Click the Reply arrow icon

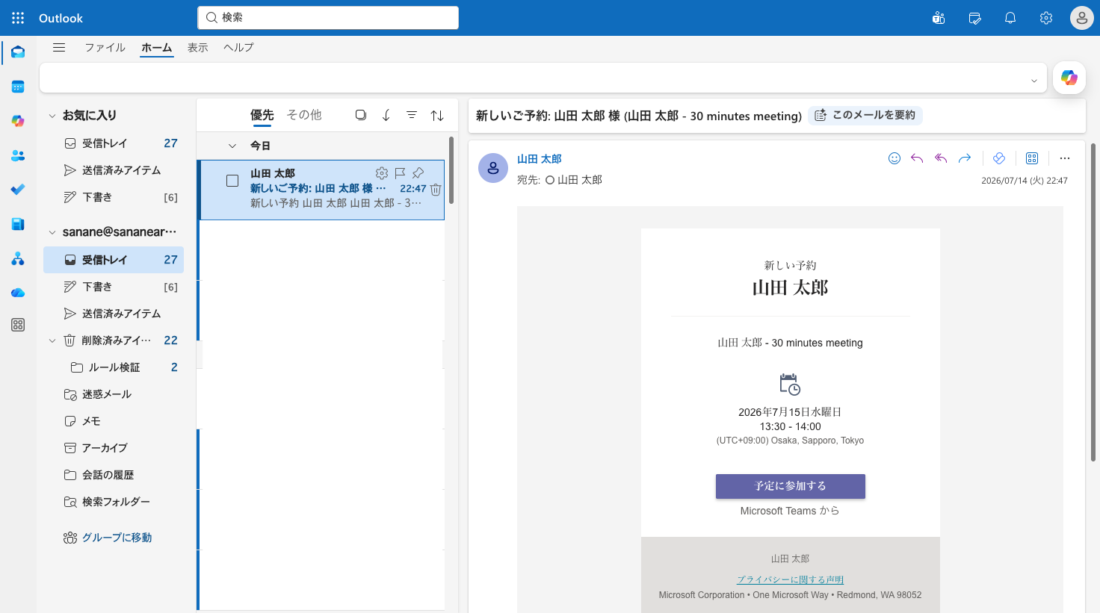point(917,158)
